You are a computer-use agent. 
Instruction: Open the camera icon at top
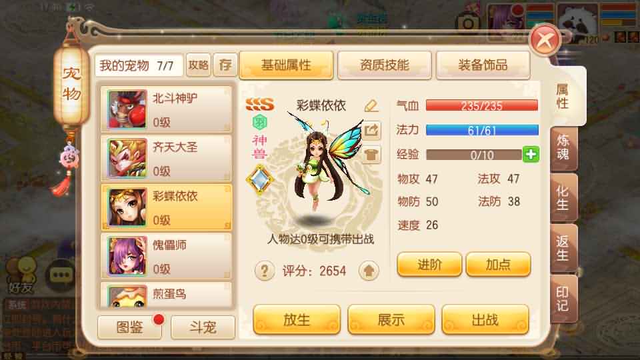468,23
